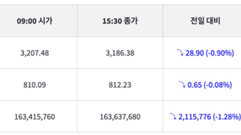The width and height of the screenshot is (241, 135).
Task: Click the 2,115,776 change amount
Action: (195, 117)
